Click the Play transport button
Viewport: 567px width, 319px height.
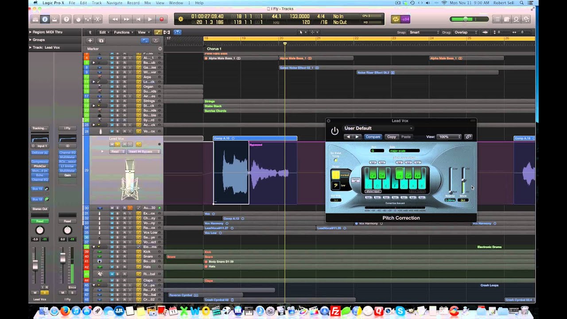(x=150, y=19)
